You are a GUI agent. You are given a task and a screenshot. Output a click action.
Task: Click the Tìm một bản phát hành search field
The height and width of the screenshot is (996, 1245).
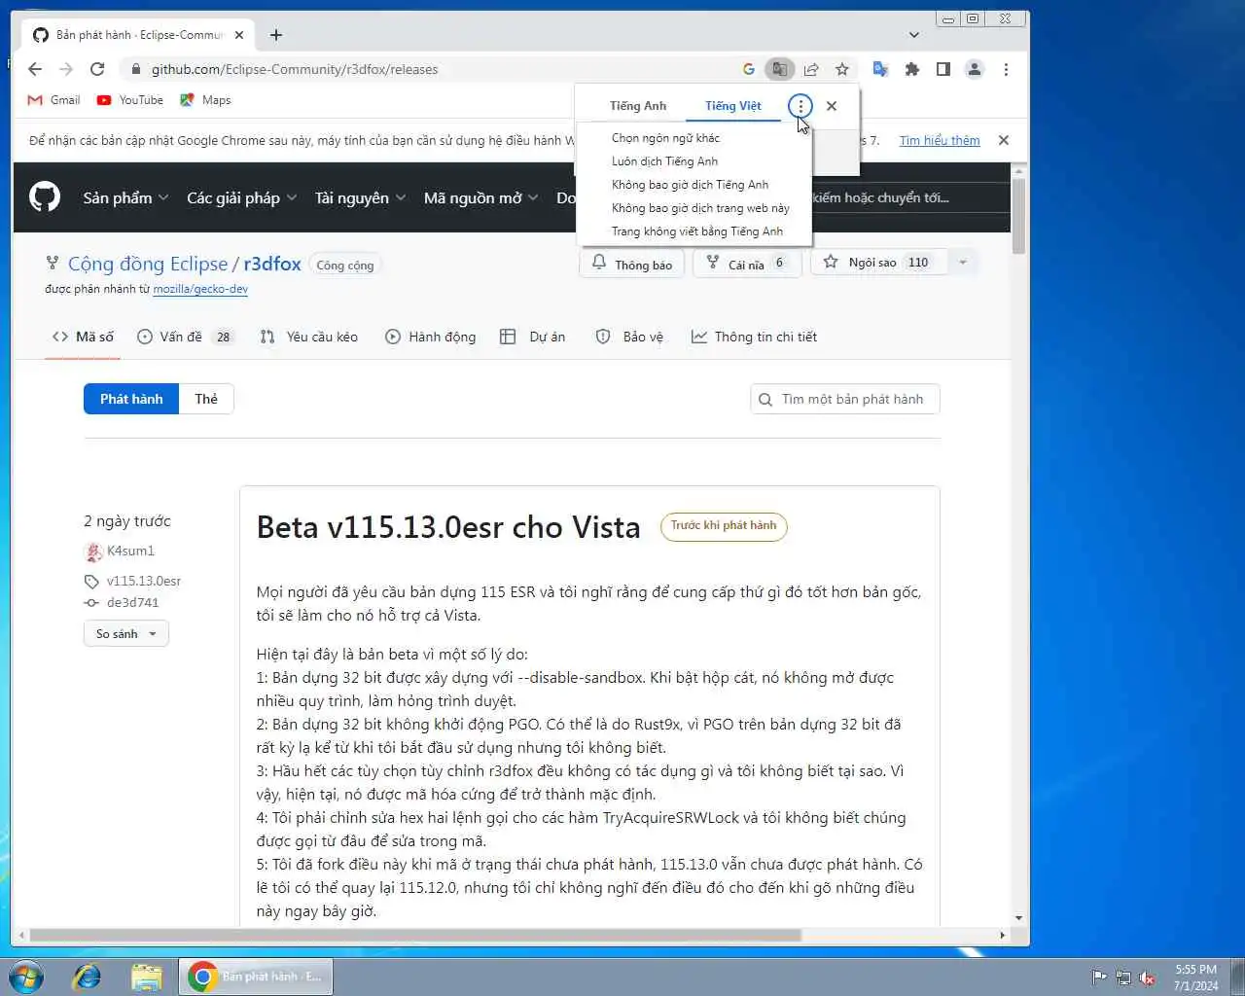pyautogui.click(x=844, y=399)
